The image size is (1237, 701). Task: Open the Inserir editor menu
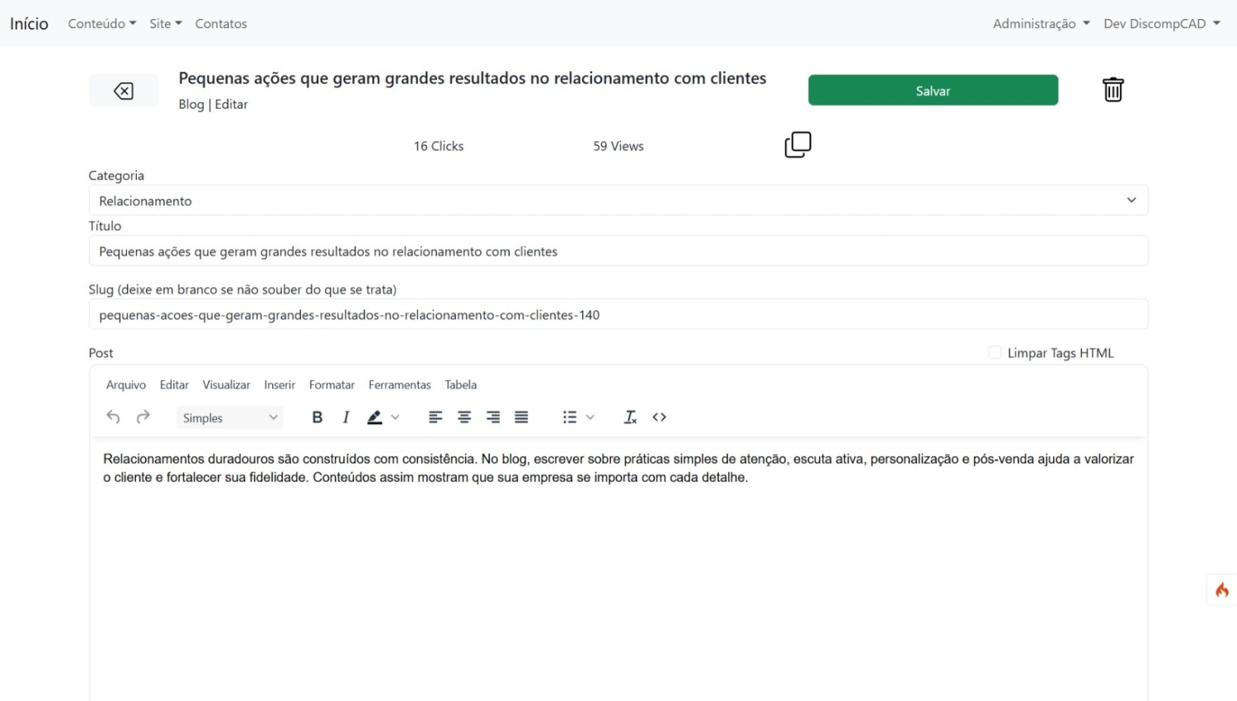pos(280,385)
